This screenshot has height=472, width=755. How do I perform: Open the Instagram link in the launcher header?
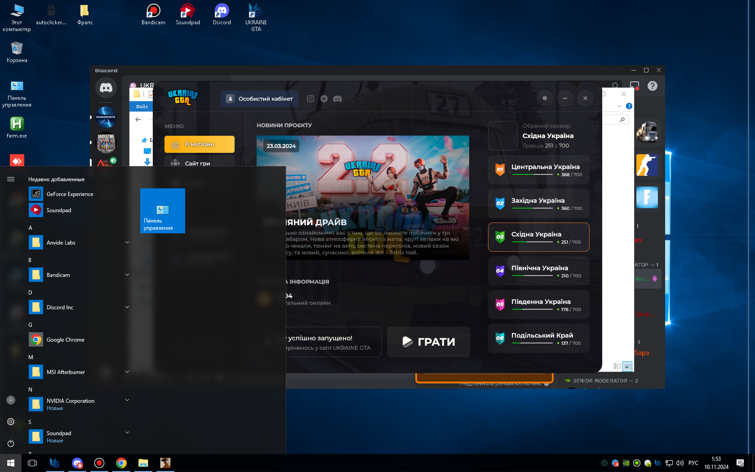(311, 98)
